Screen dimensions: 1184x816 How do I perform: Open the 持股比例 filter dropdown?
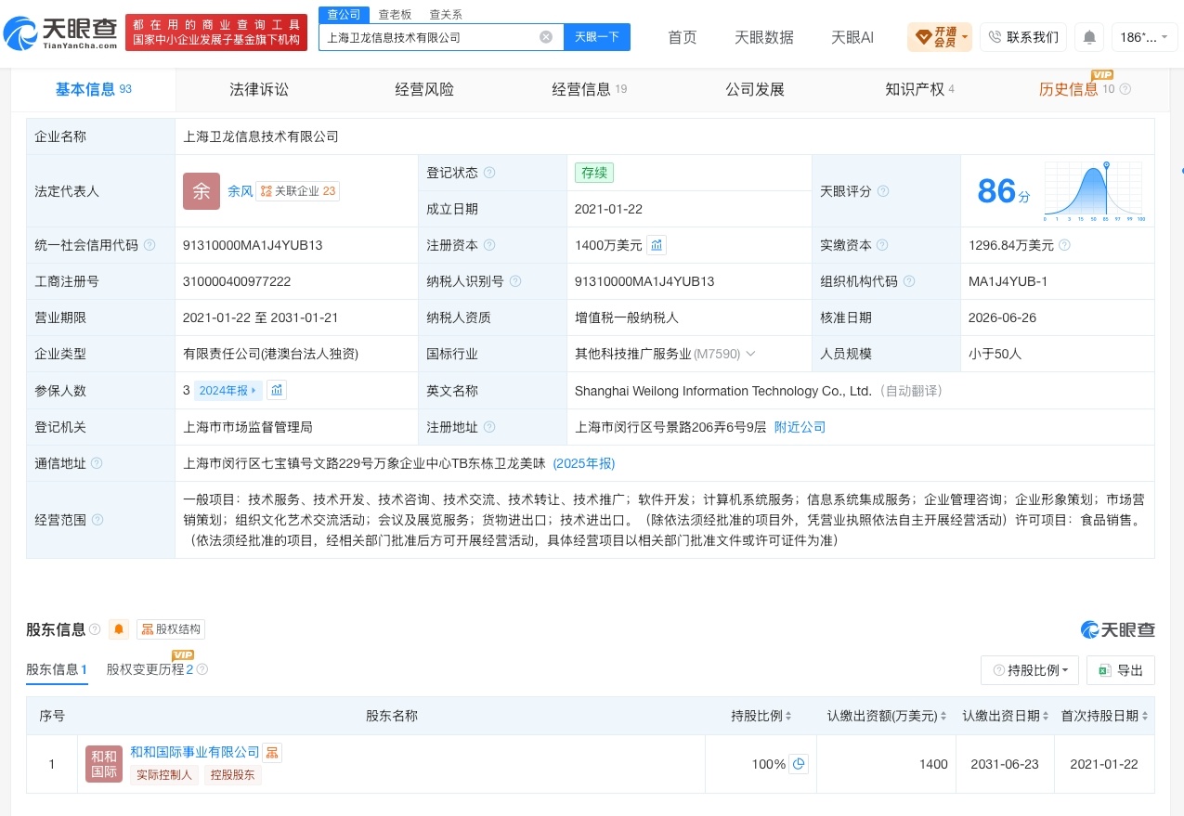click(x=1030, y=670)
